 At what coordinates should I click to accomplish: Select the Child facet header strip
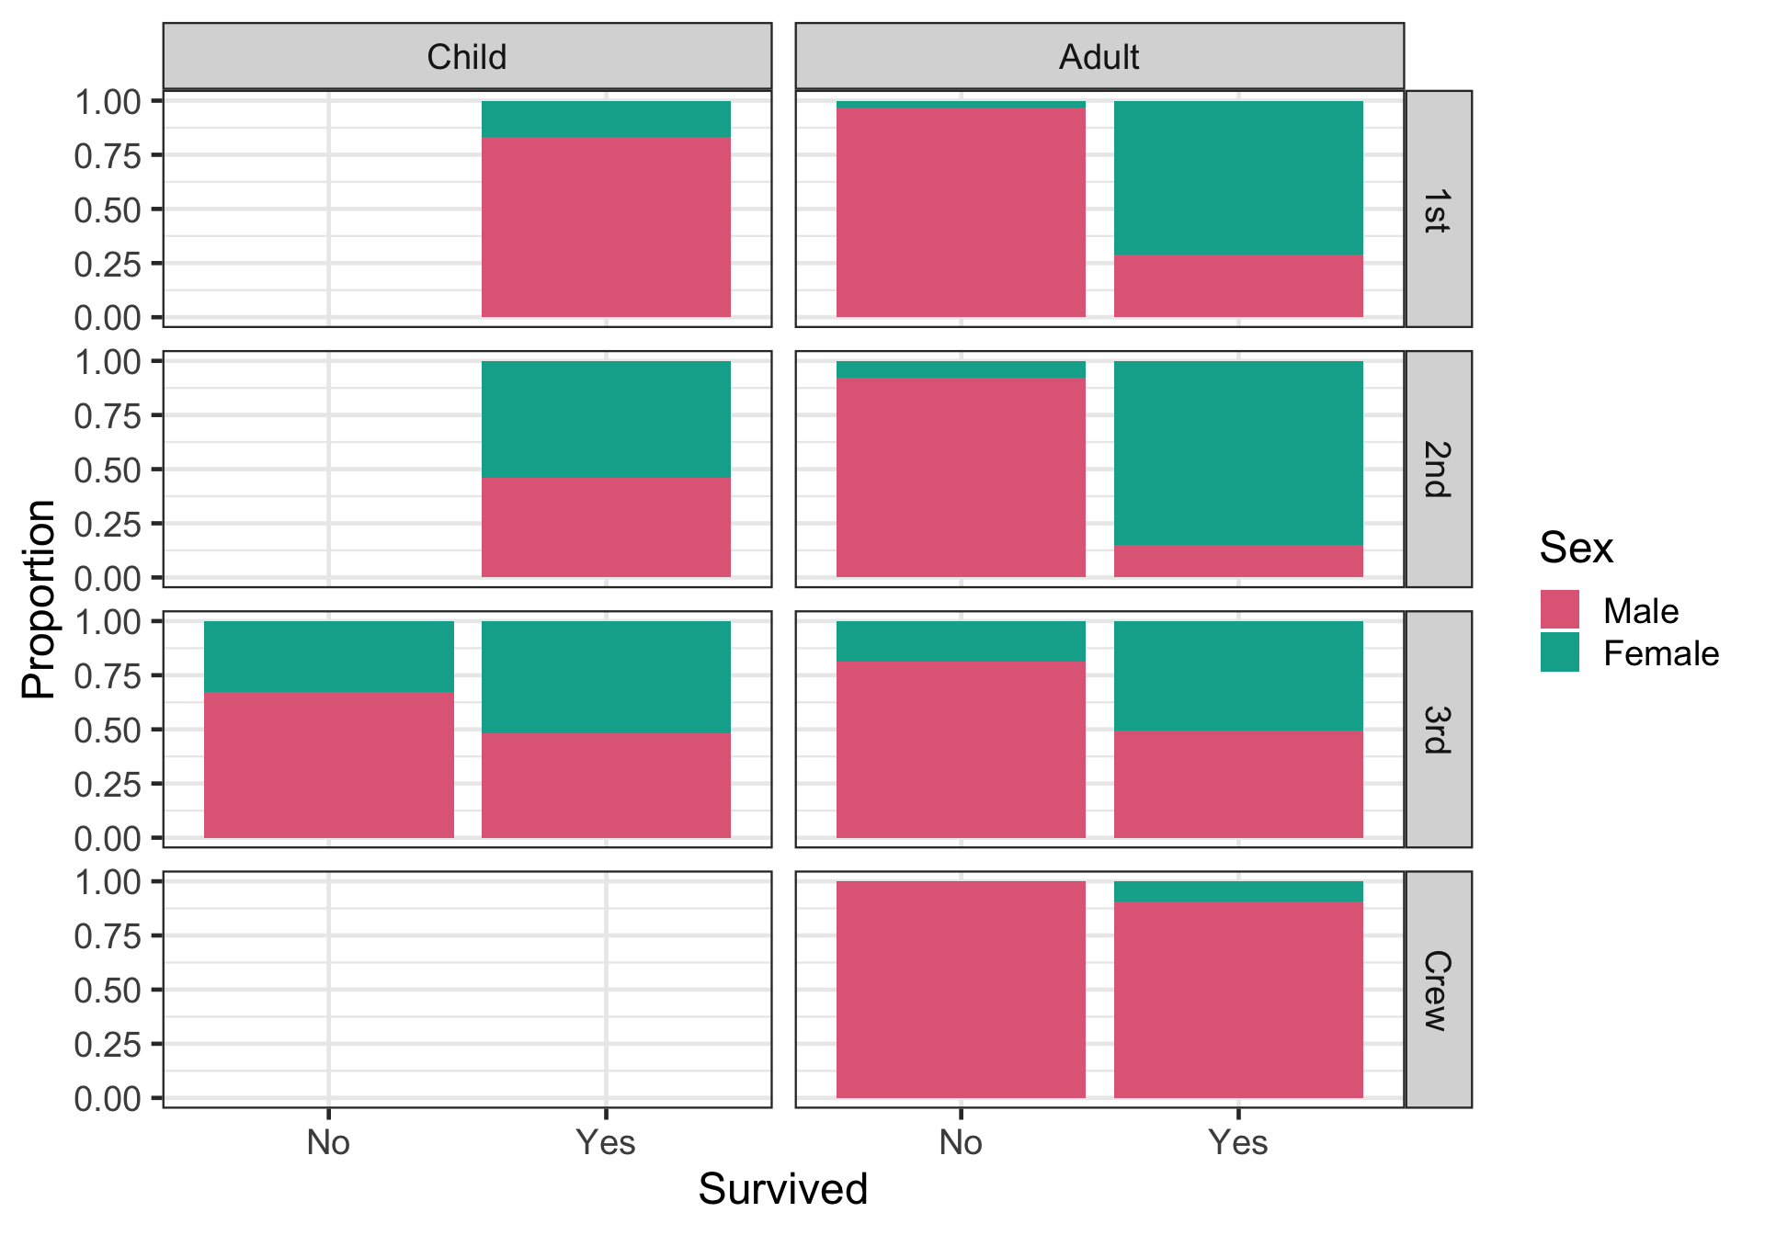coord(467,57)
